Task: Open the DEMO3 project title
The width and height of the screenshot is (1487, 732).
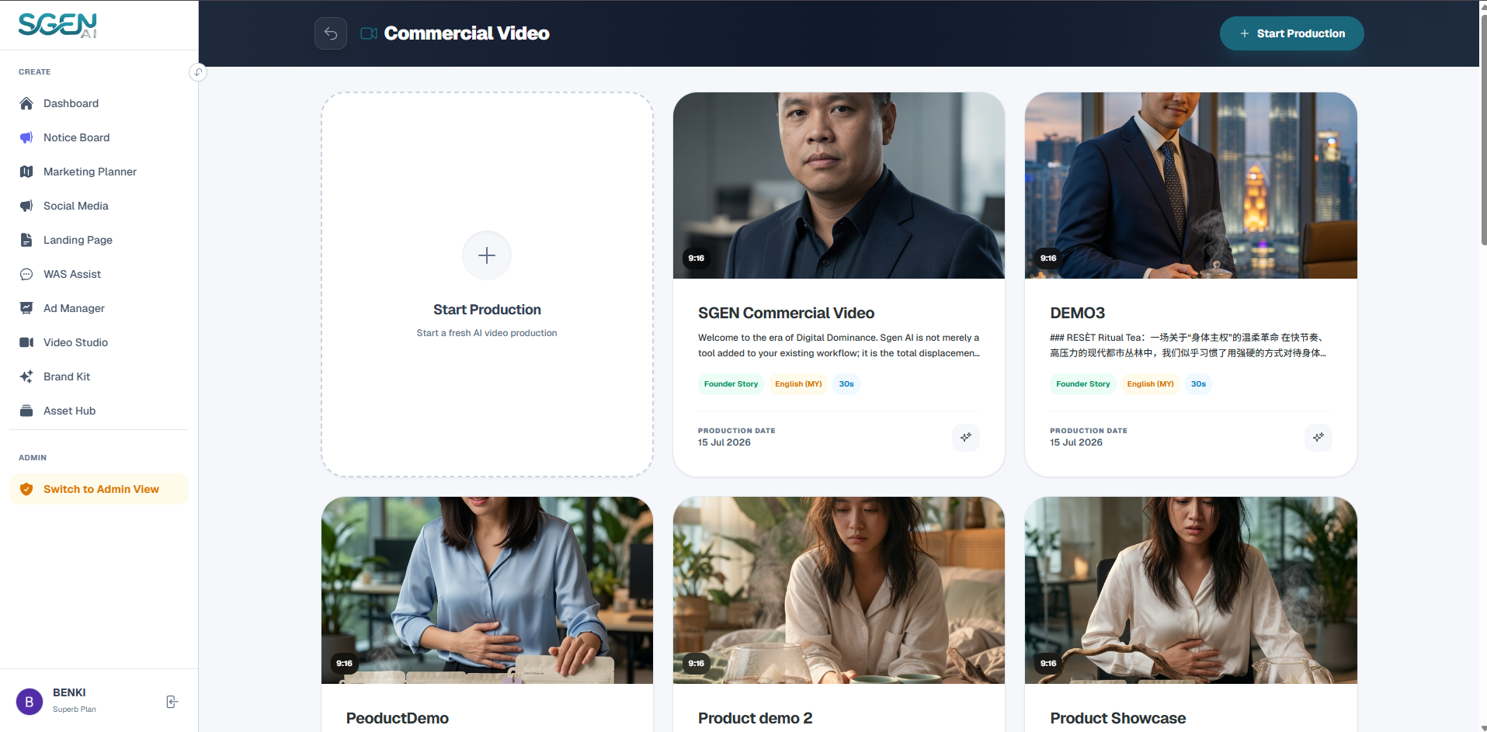Action: [x=1077, y=313]
